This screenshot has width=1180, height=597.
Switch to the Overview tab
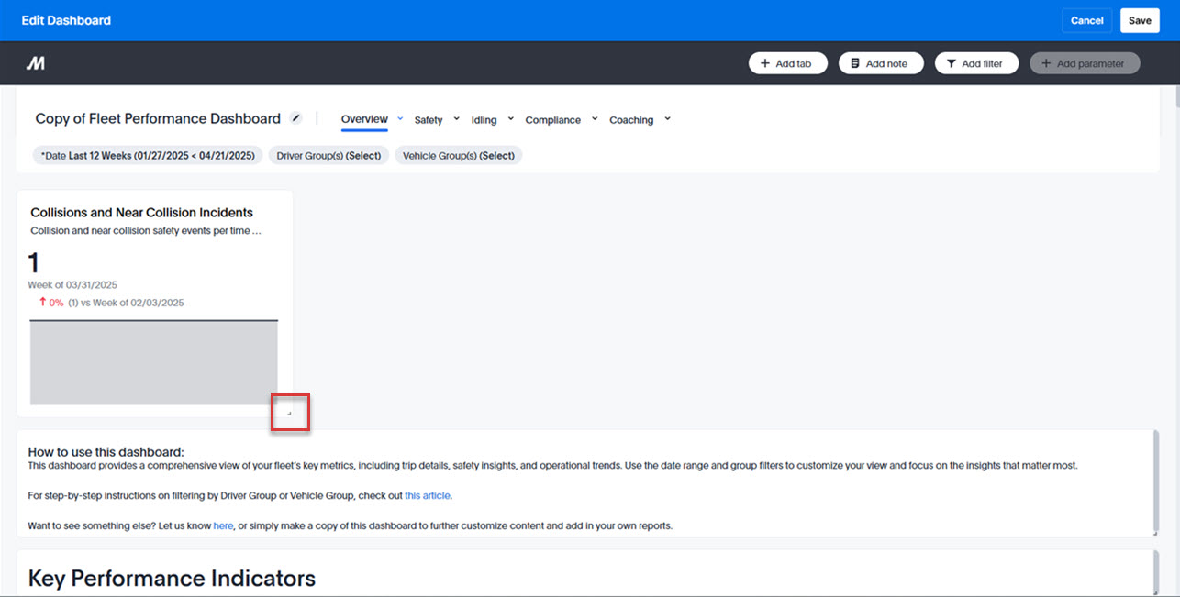pos(364,118)
